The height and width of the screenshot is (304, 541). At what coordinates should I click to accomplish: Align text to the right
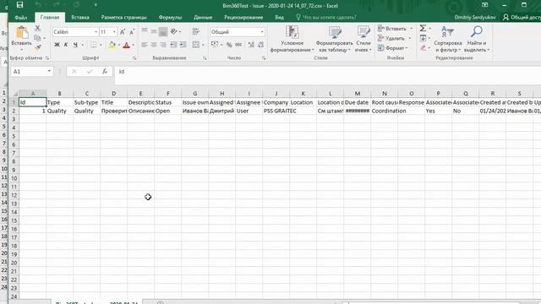(163, 45)
